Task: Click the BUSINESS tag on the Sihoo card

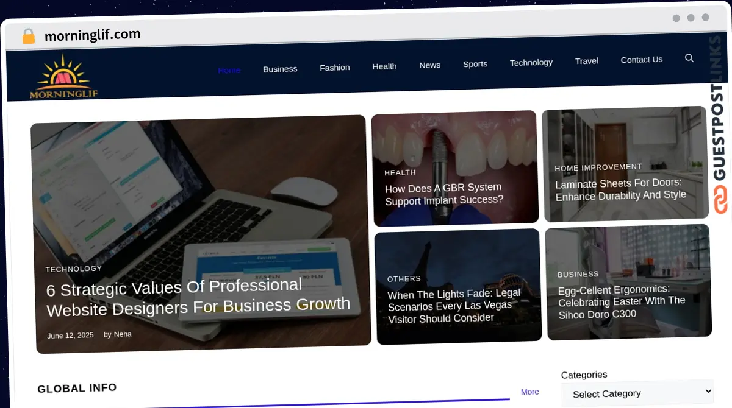Action: (578, 275)
